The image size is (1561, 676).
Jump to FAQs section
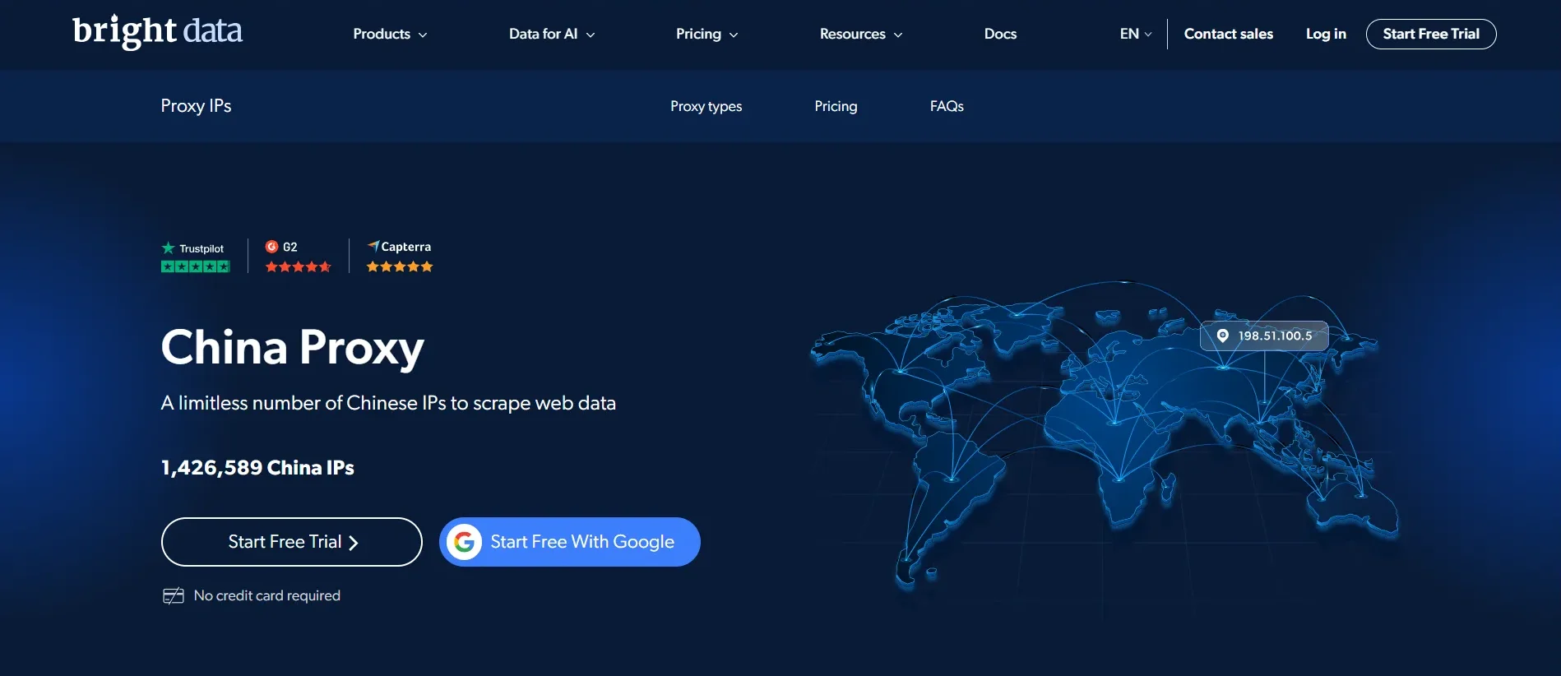tap(947, 106)
